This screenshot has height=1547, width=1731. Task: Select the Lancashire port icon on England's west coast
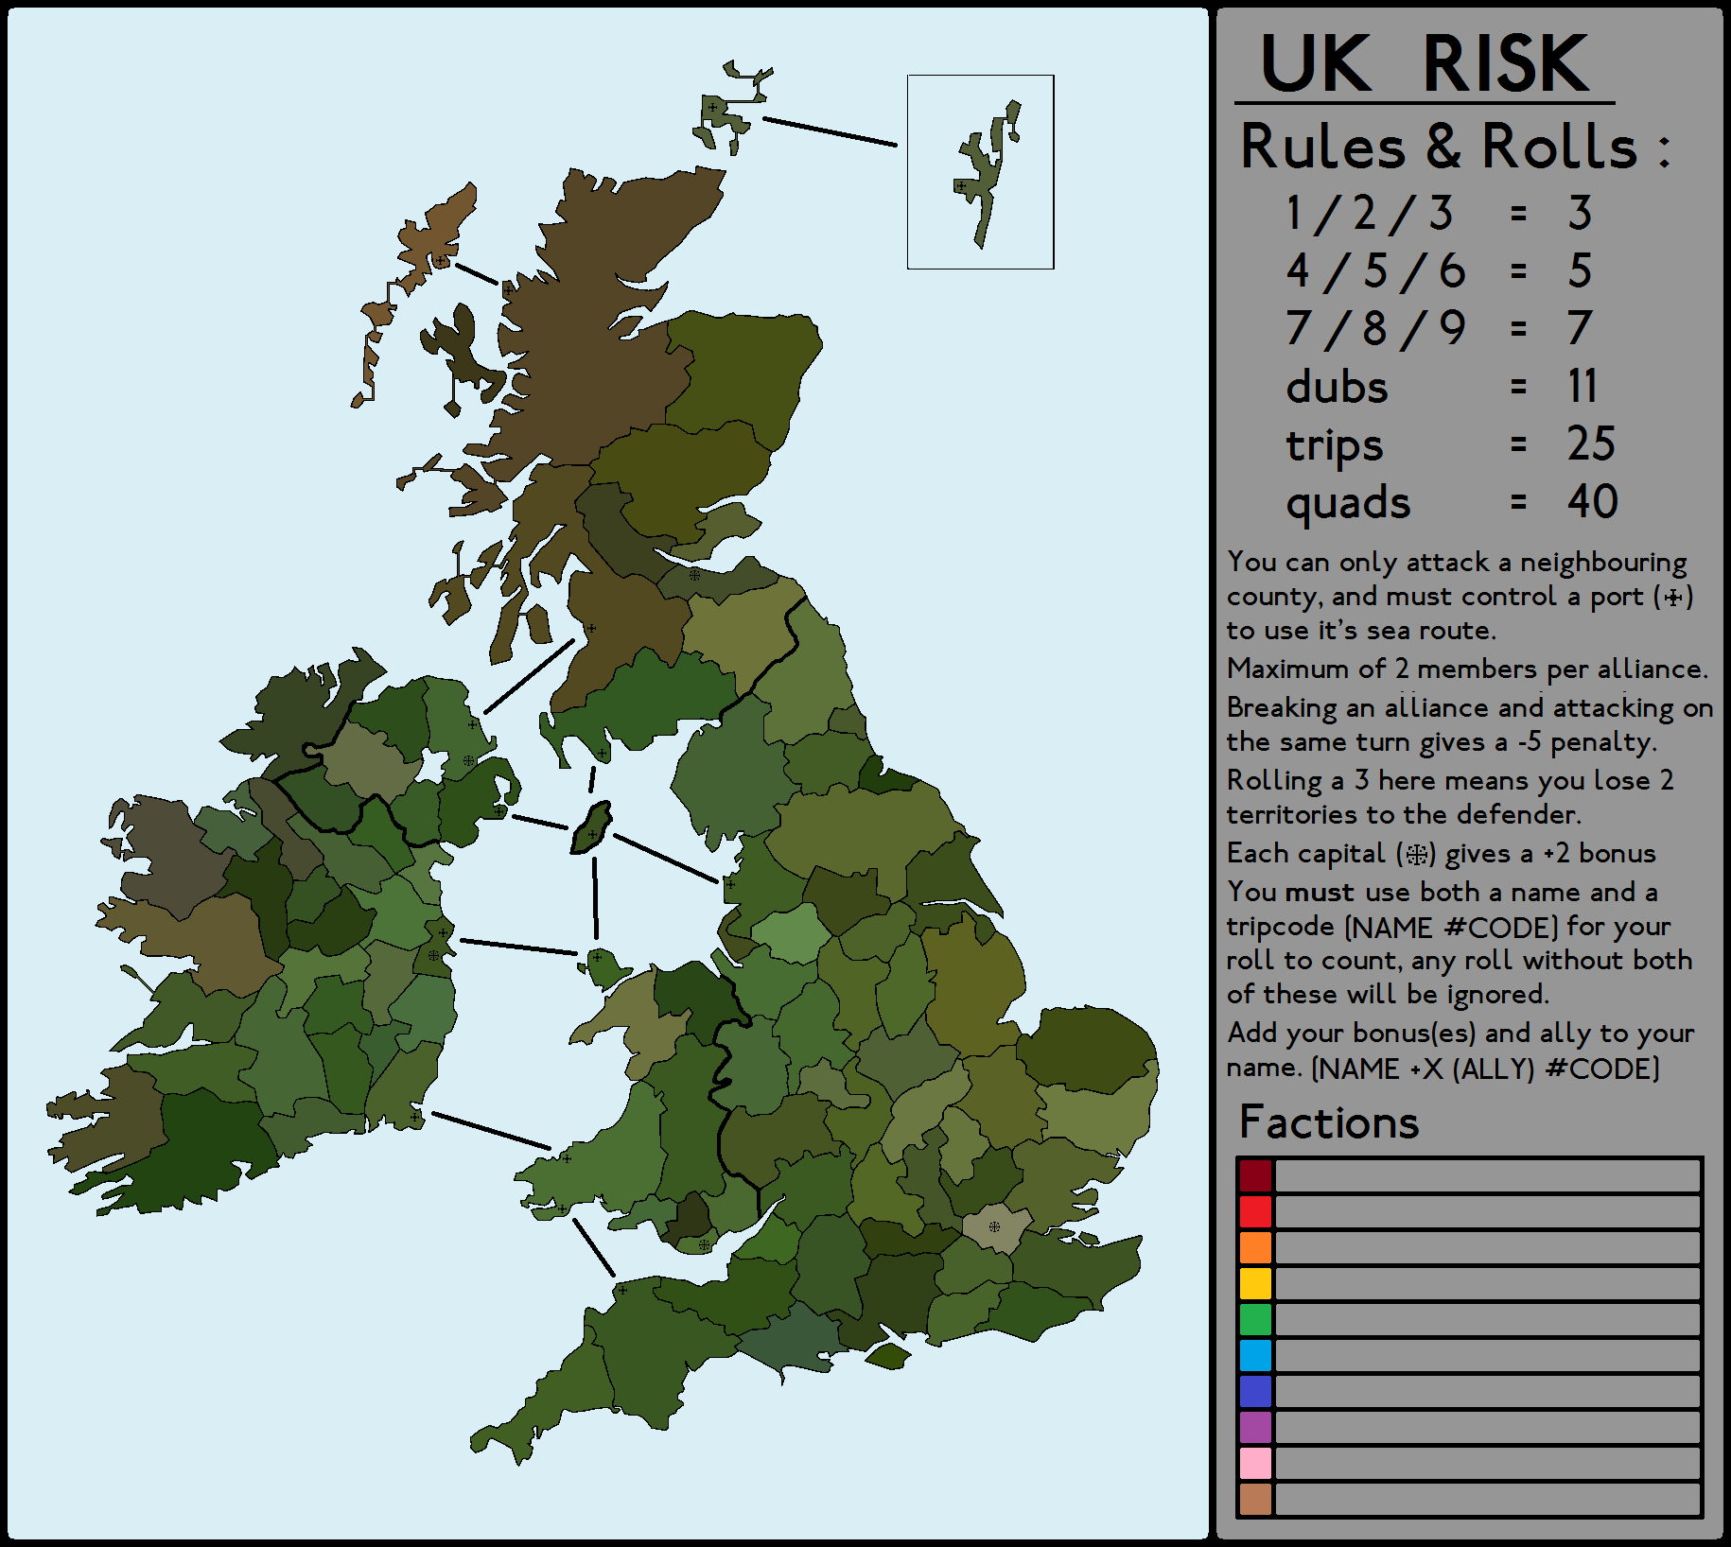729,885
